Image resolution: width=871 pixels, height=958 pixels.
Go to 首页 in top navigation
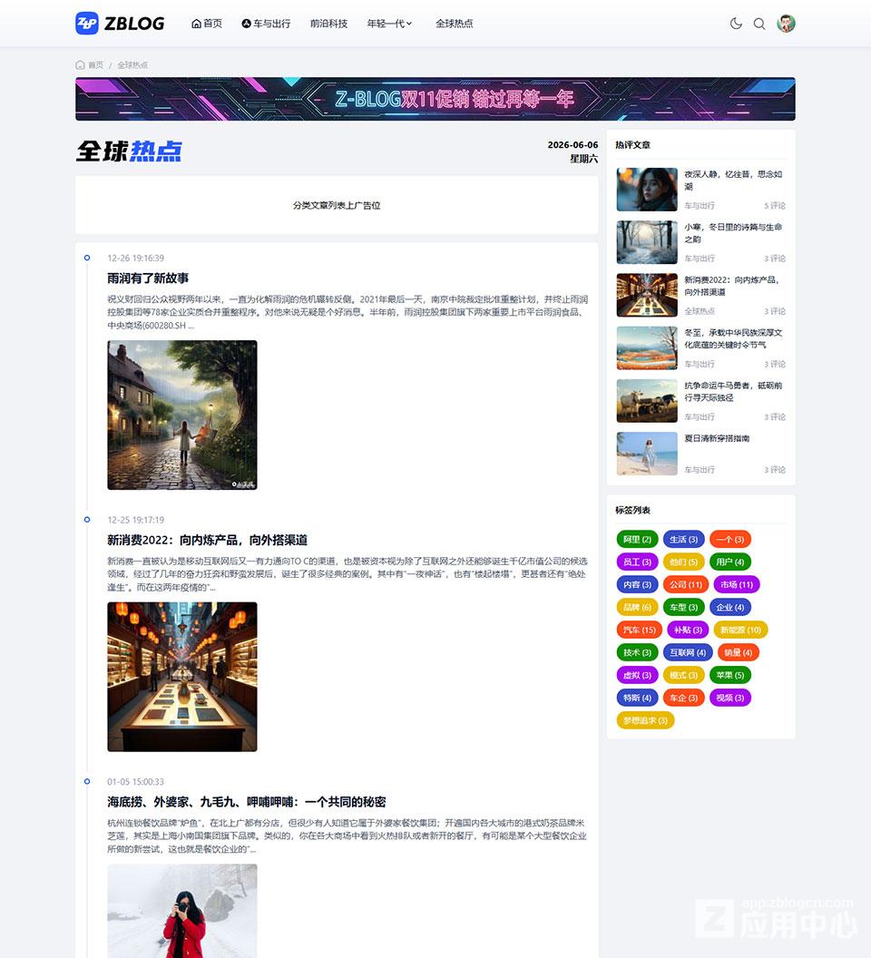207,24
